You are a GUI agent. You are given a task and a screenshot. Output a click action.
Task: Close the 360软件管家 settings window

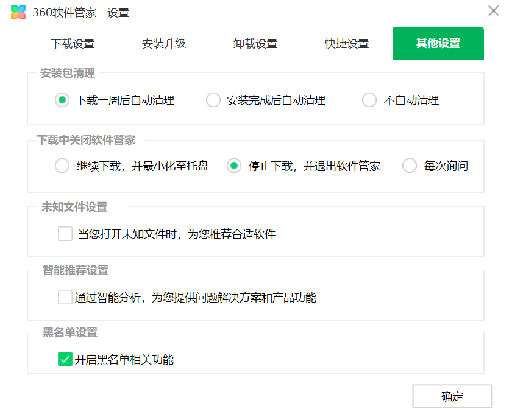point(493,11)
